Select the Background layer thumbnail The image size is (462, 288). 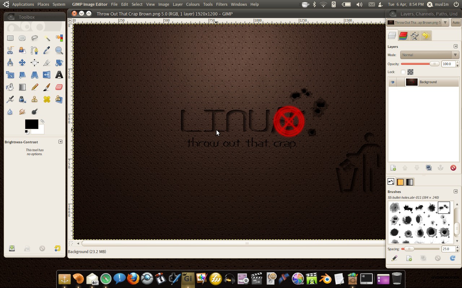[411, 82]
